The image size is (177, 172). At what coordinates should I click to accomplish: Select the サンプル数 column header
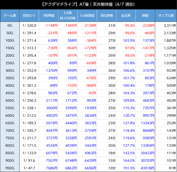pyautogui.click(x=166, y=16)
